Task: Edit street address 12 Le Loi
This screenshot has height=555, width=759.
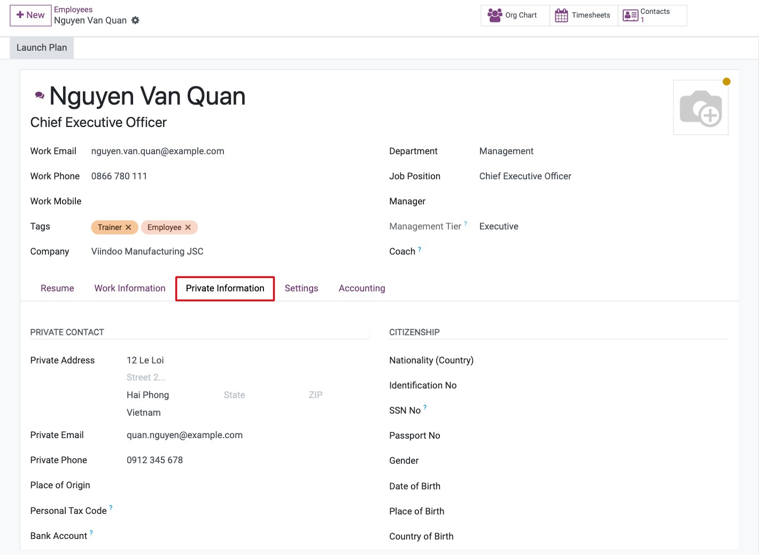Action: 247,361
